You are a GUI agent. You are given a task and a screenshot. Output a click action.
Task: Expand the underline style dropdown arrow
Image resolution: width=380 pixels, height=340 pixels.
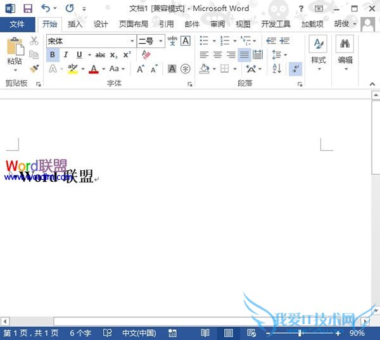coord(89,55)
